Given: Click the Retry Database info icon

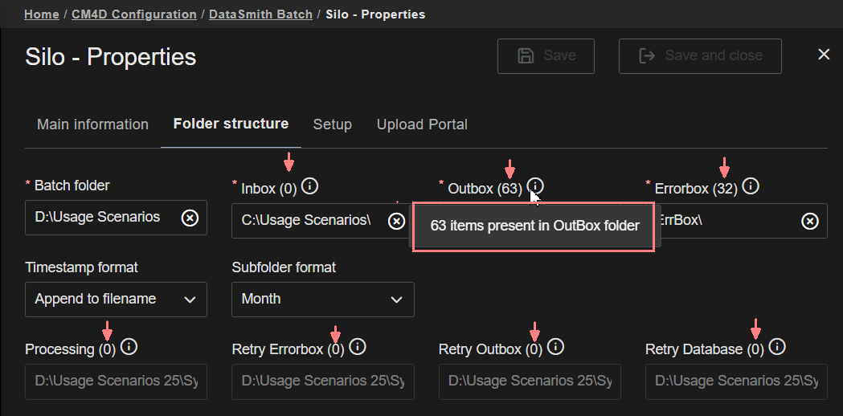Looking at the screenshot, I should point(777,348).
